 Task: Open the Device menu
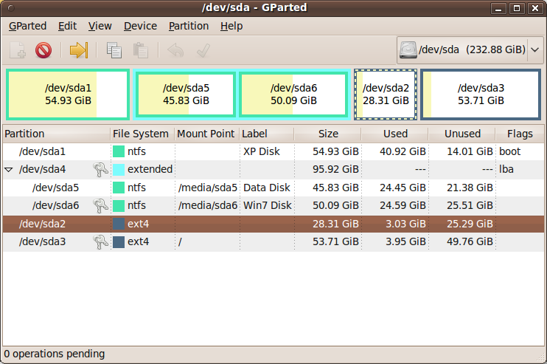point(140,26)
